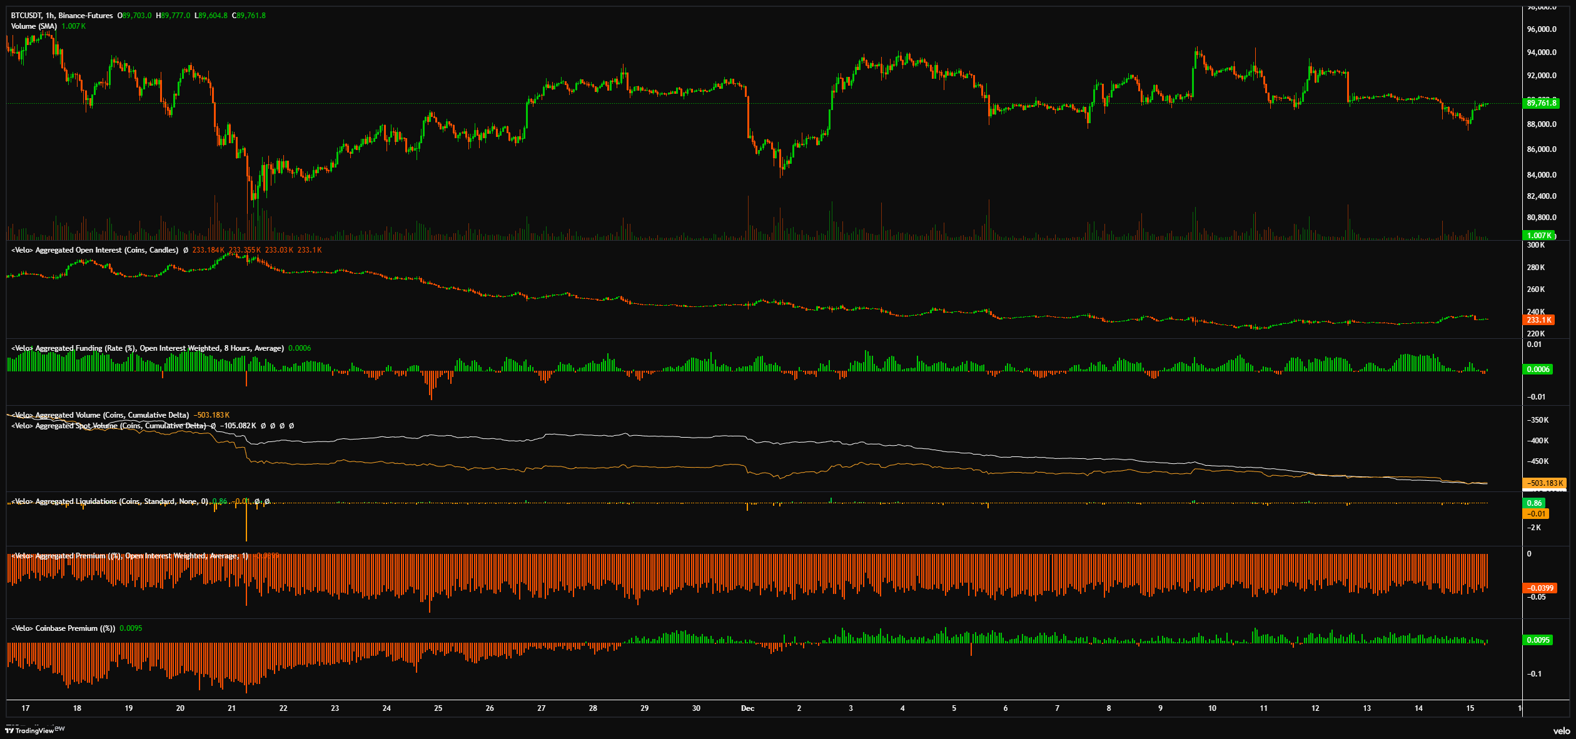Click the 96,000.0 label on price scale

tap(1541, 29)
